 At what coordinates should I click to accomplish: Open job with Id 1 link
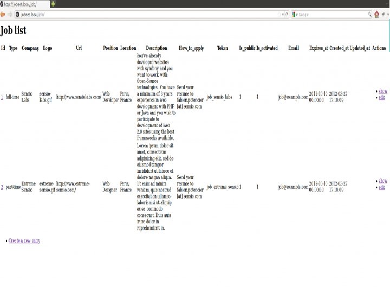pyautogui.click(x=2, y=97)
